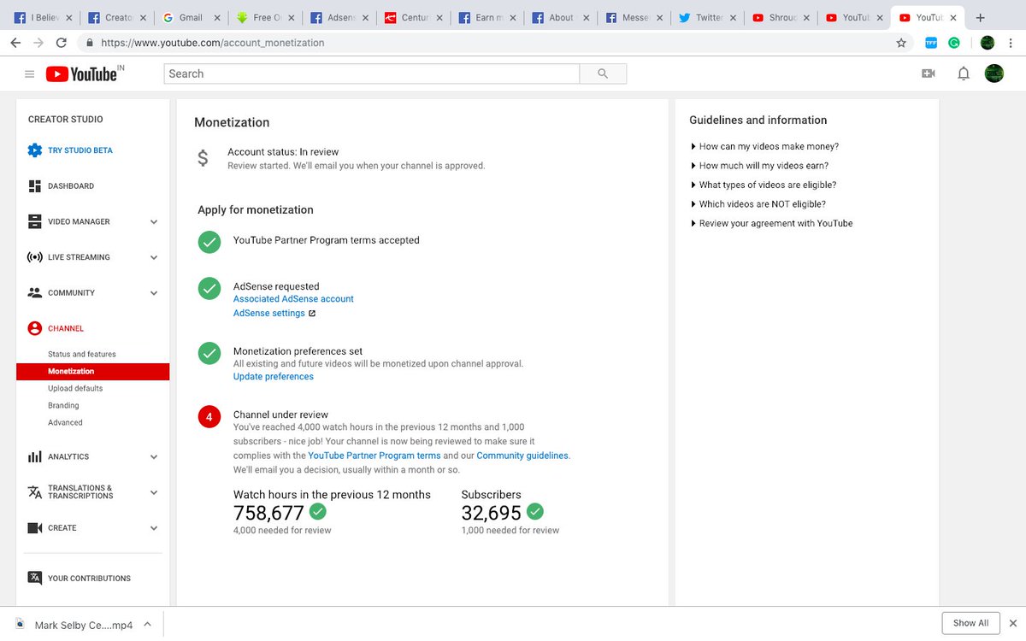Open the YouTube account avatar menu
This screenshot has height=641, width=1026.
pos(994,74)
